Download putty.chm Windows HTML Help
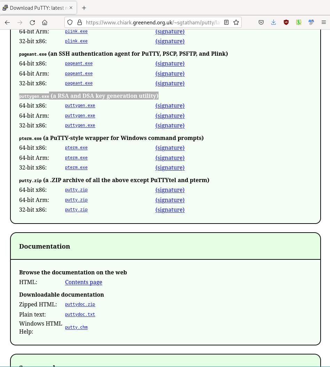Screen dimensions: 330x367 [76, 327]
